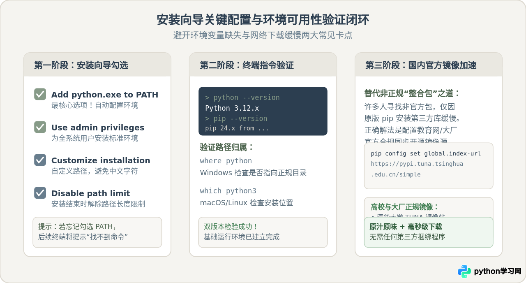The width and height of the screenshot is (526, 283).
Task: Click the text macOS/Linux 检查安装位置
Action: point(247,203)
